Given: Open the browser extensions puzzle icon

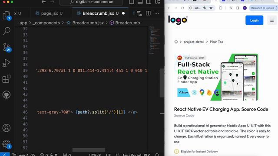Looking at the screenshot, I should click(221, 8).
